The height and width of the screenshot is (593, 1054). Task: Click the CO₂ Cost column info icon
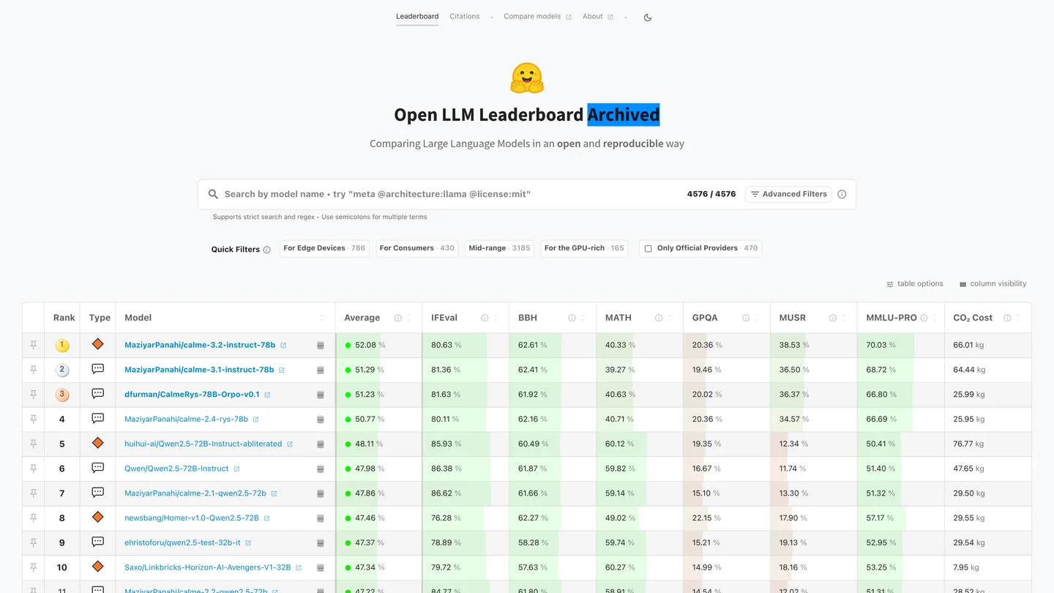click(1007, 318)
